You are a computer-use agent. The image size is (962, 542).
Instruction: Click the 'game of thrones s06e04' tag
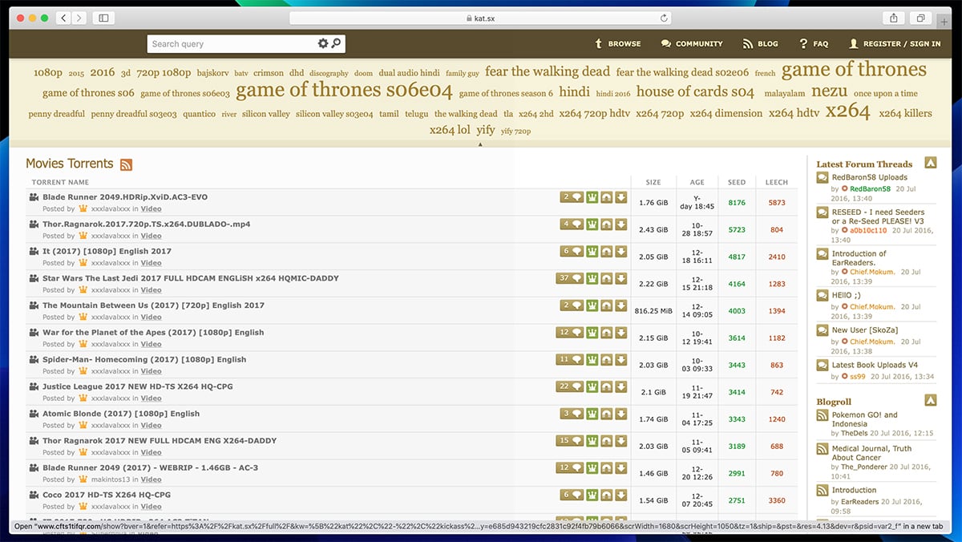[345, 91]
